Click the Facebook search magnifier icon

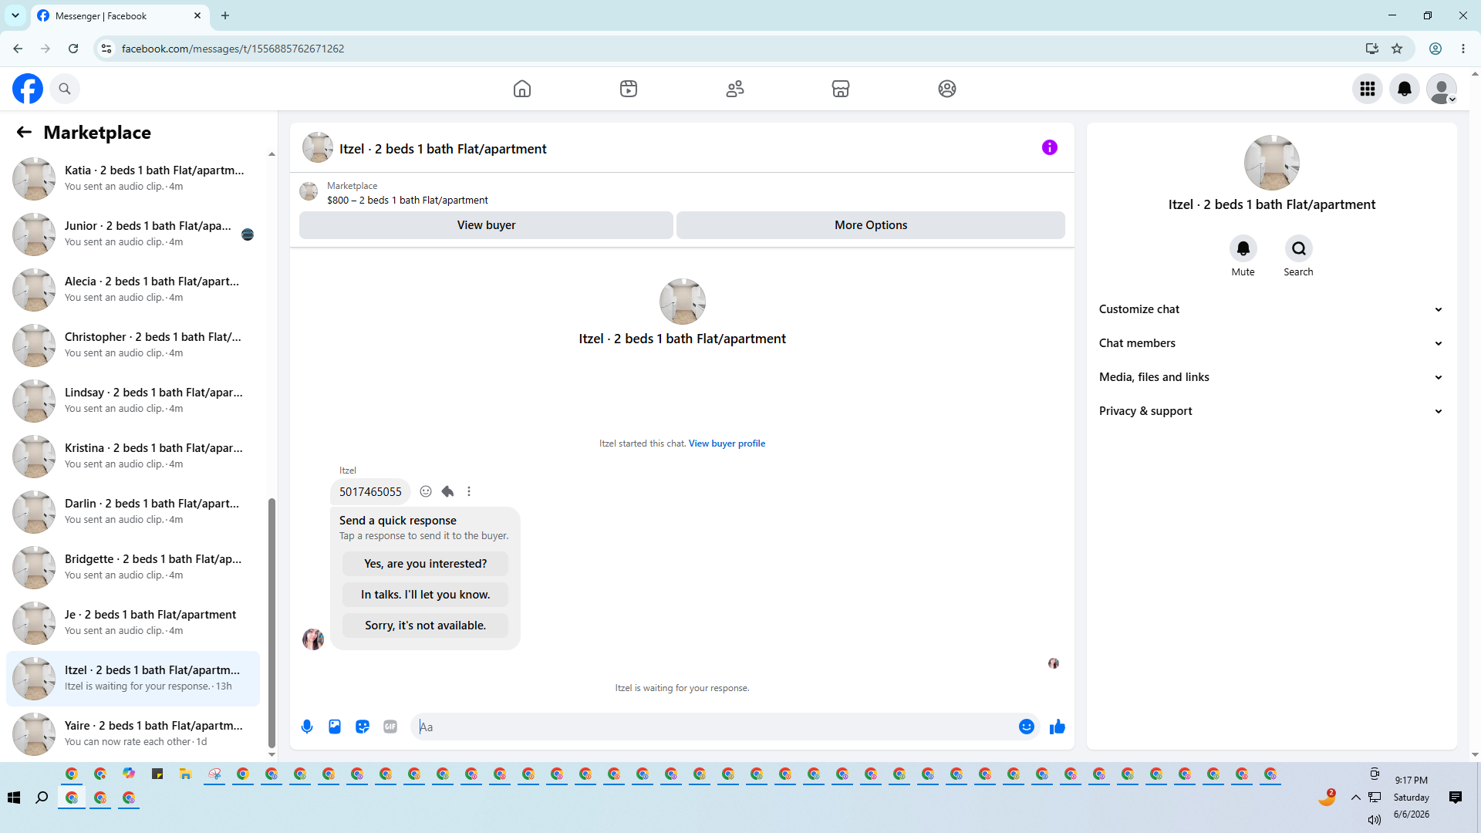pyautogui.click(x=65, y=89)
